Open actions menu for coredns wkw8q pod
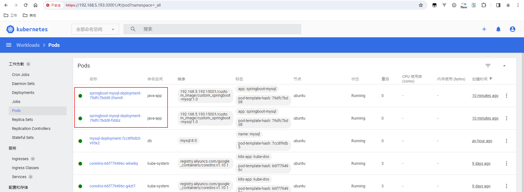Viewport: 524px width, 192px height. pyautogui.click(x=507, y=163)
